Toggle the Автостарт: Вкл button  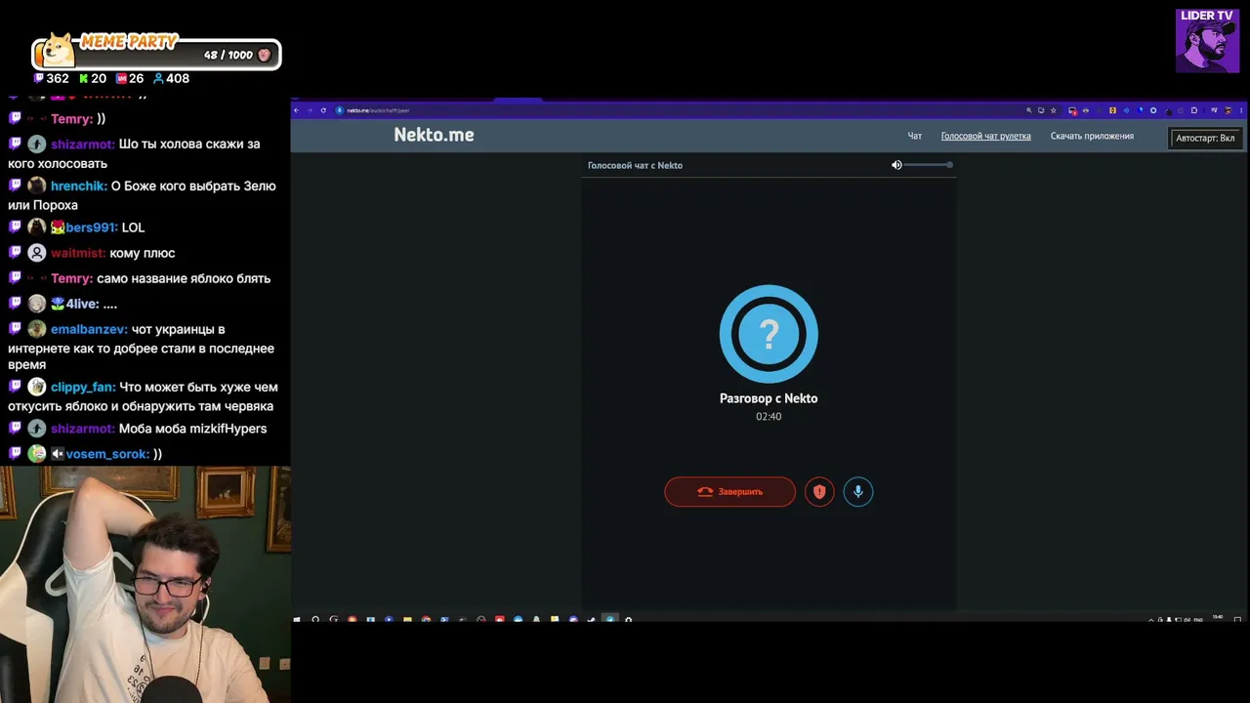pos(1205,138)
